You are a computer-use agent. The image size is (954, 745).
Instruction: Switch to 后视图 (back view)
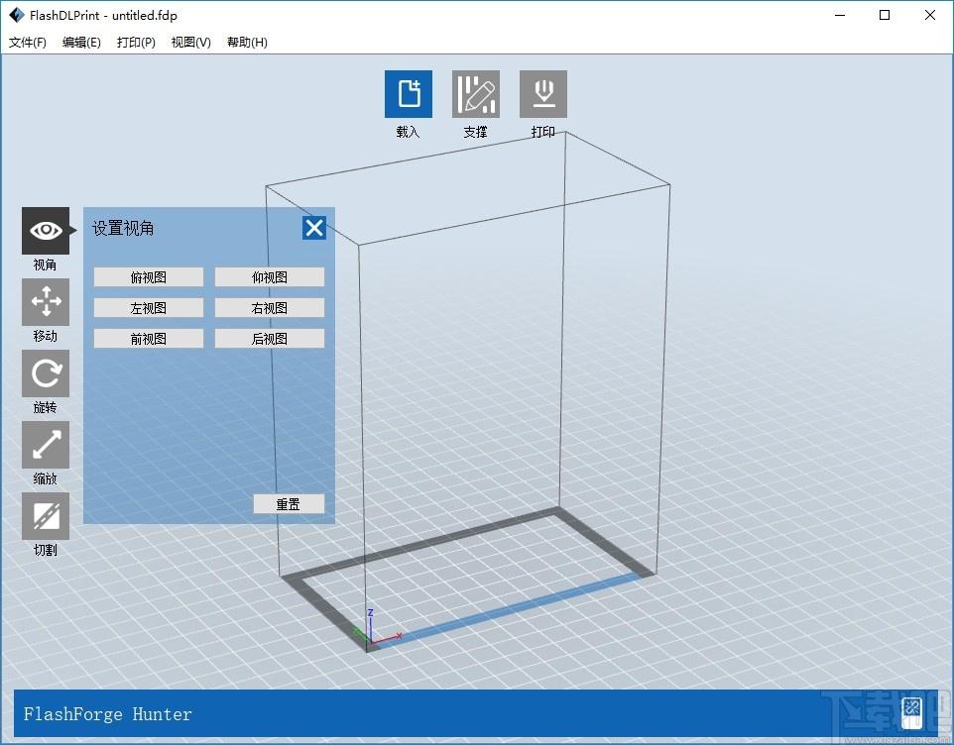[270, 339]
